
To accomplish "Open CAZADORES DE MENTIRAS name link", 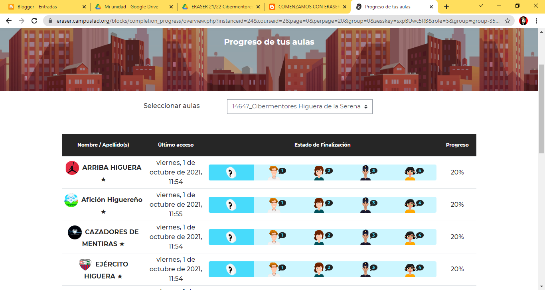I will pyautogui.click(x=111, y=238).
